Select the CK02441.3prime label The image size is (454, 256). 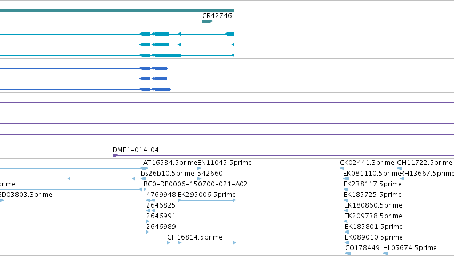tap(367, 163)
